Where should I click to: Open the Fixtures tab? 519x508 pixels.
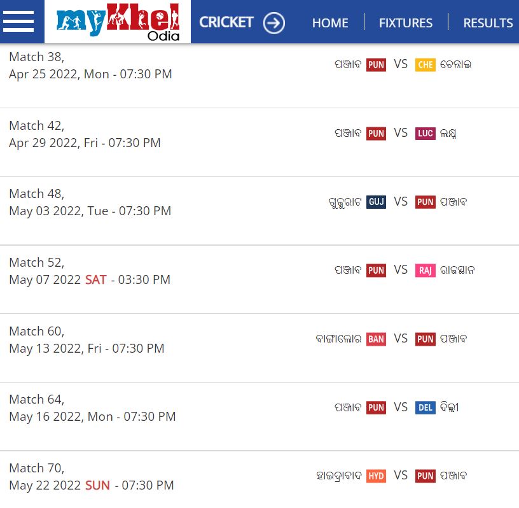(x=405, y=23)
